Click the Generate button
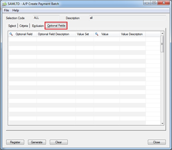 pyautogui.click(x=37, y=142)
